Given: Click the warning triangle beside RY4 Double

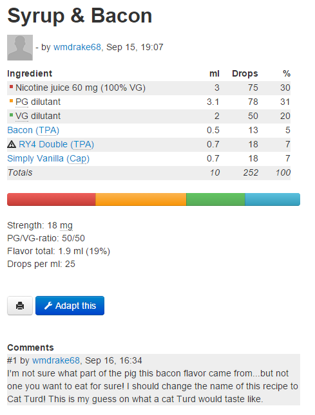Looking at the screenshot, I should click(12, 144).
